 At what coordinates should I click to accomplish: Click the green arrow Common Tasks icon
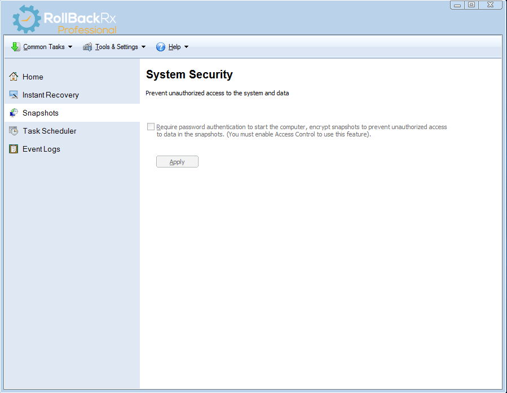[16, 47]
